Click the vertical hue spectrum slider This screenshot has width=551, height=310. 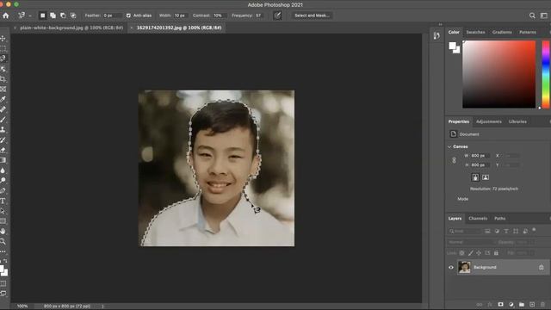click(x=546, y=74)
